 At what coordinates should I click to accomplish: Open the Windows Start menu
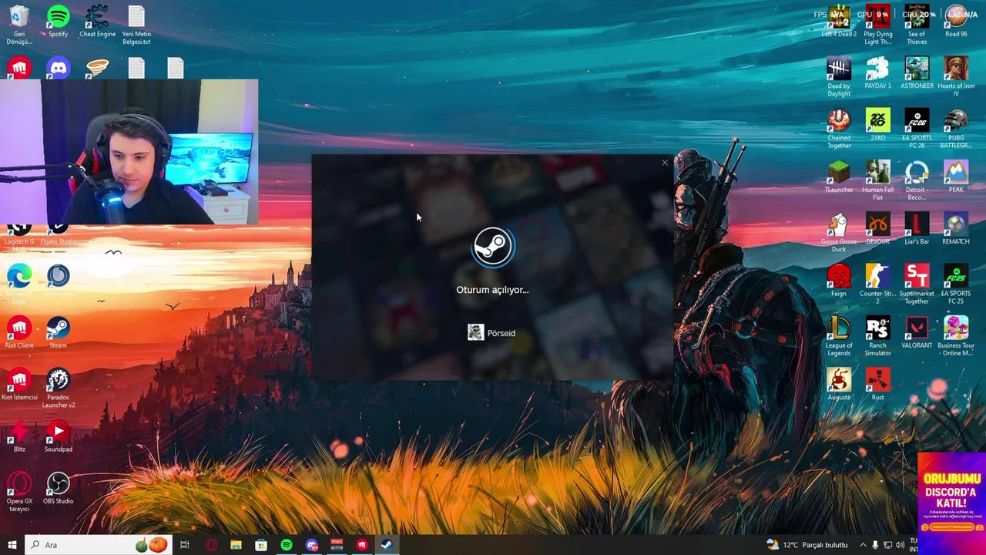(12, 545)
